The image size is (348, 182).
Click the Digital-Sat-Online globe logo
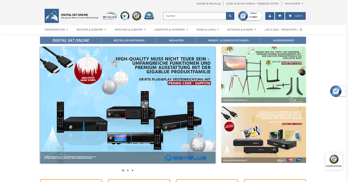tap(52, 16)
